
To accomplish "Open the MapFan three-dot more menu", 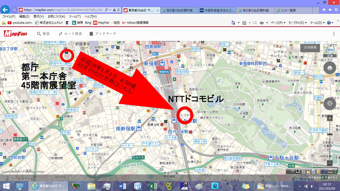I will coord(334,34).
